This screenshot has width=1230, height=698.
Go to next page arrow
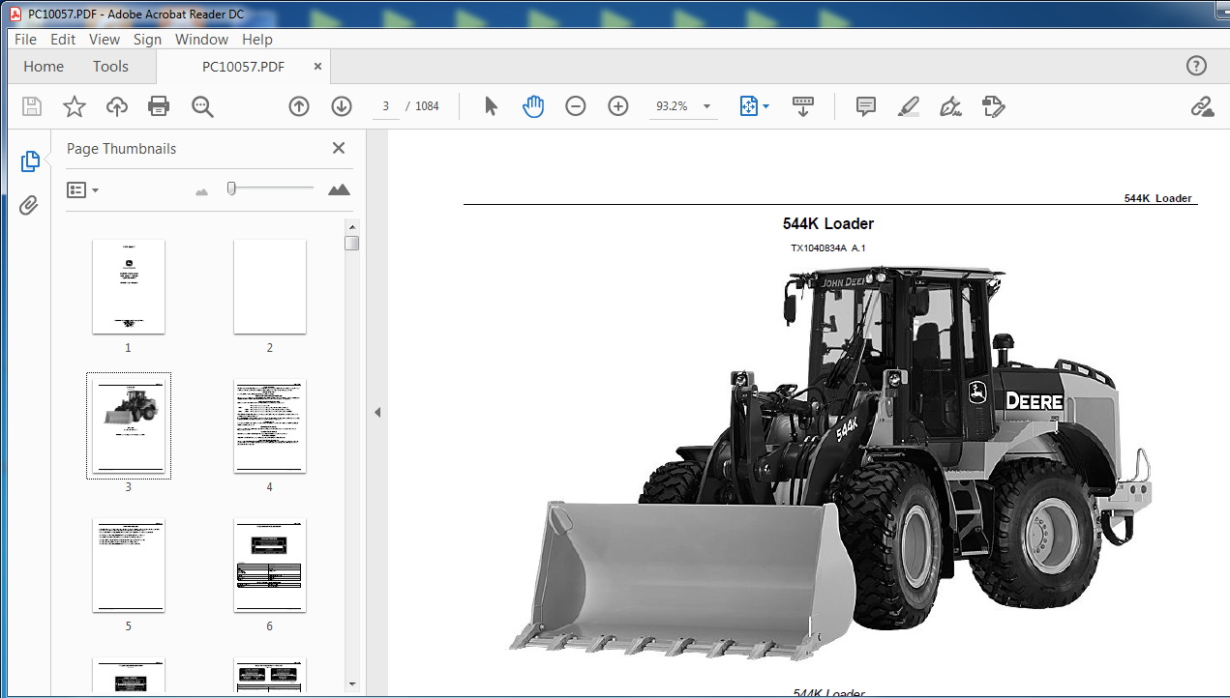[x=342, y=106]
